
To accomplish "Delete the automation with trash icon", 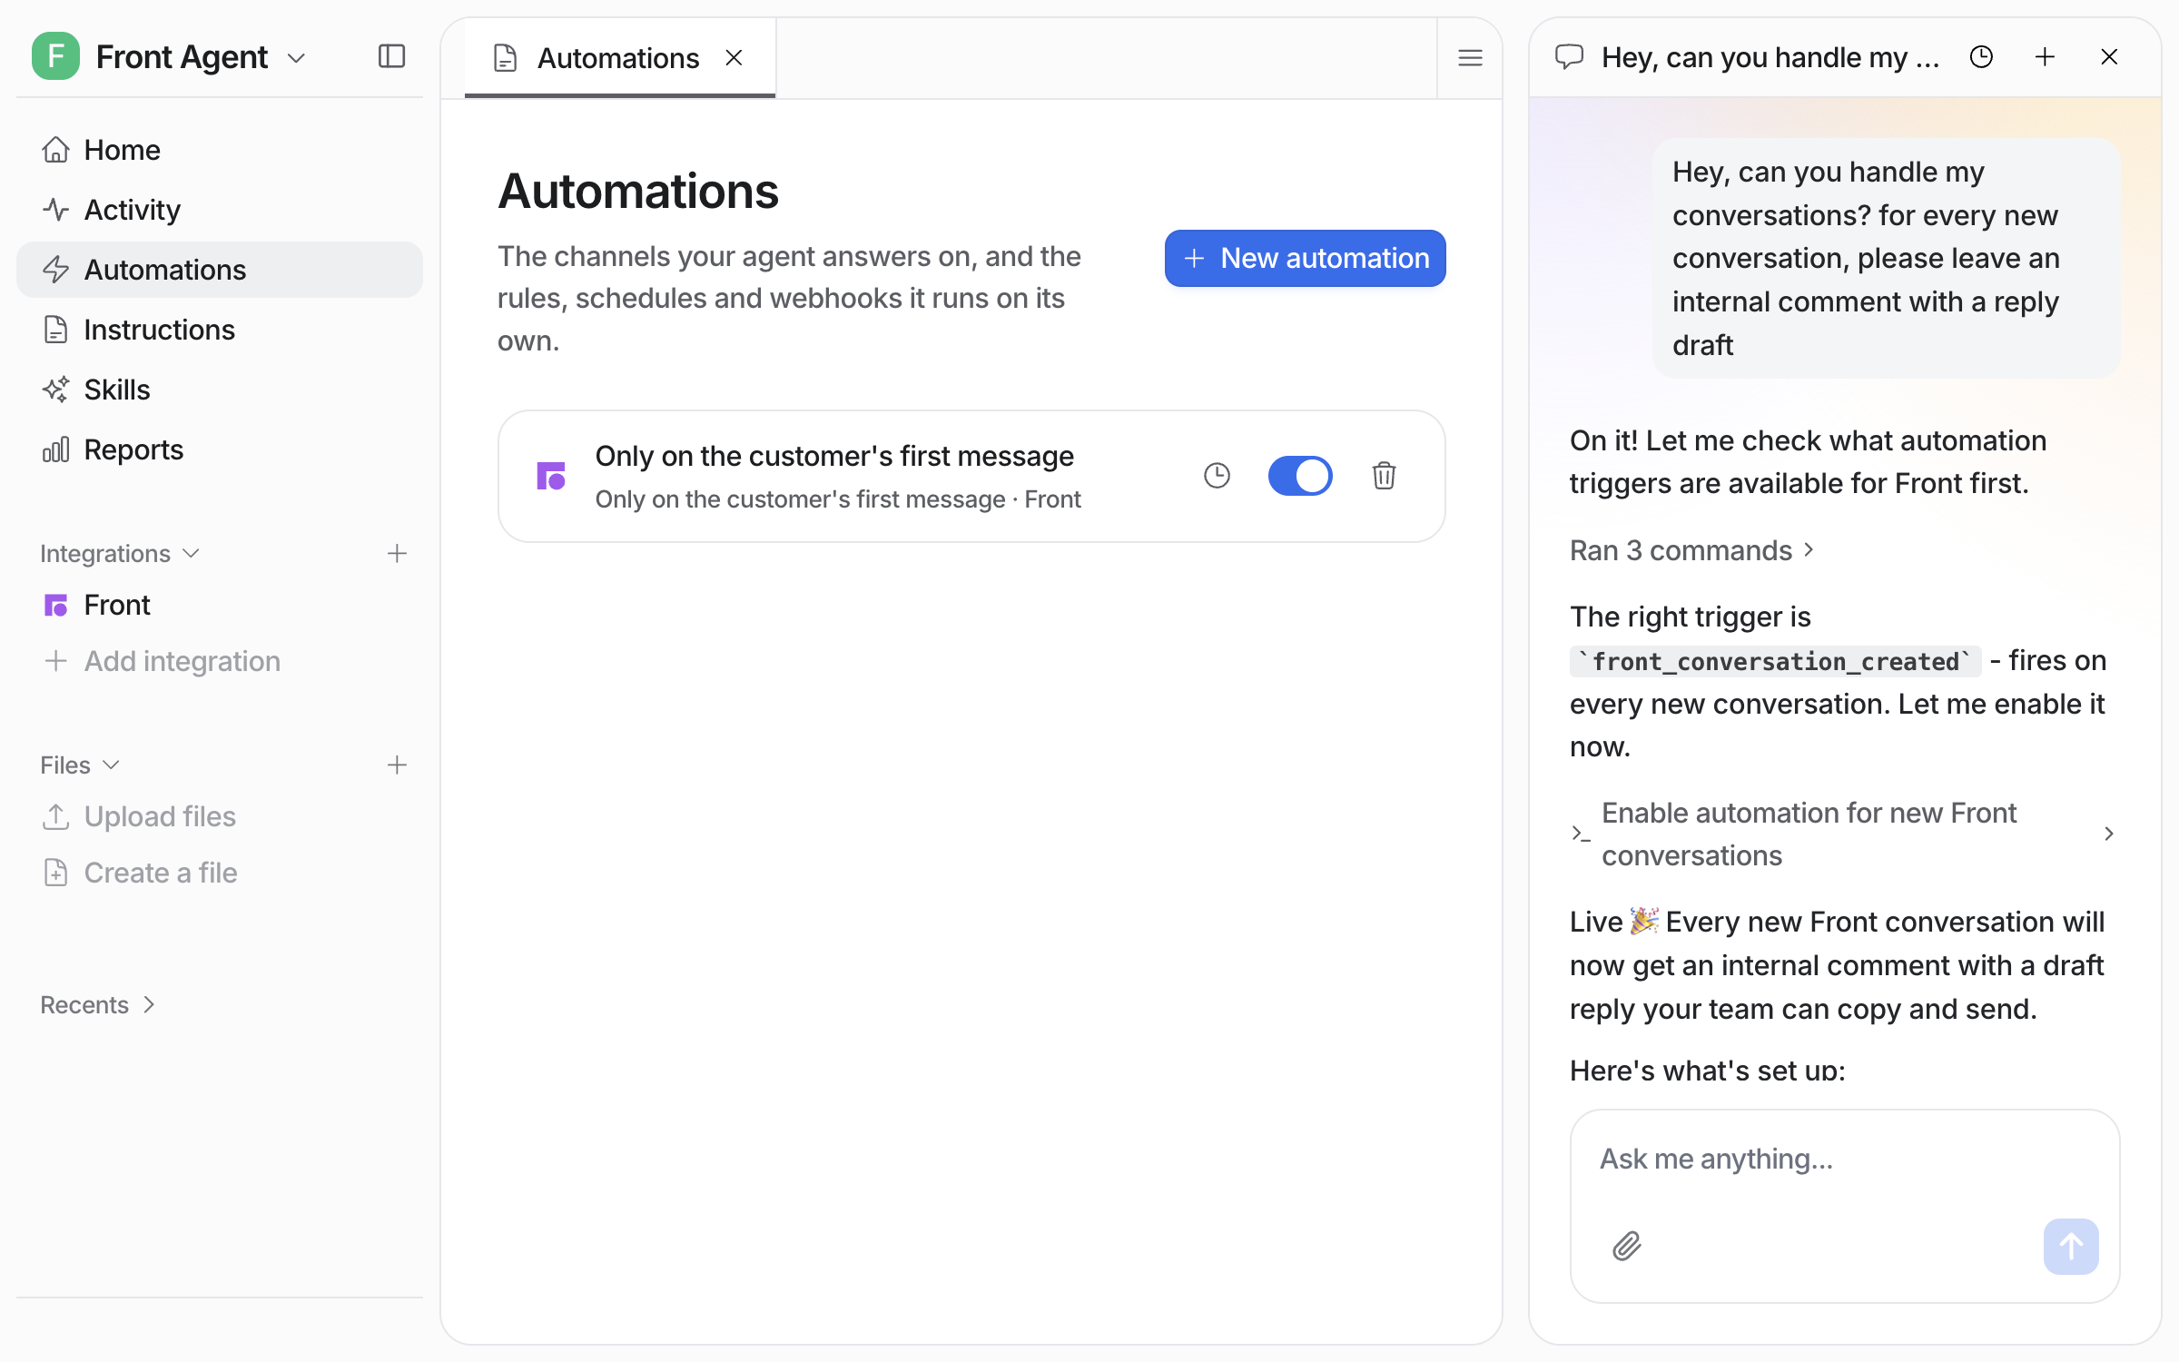I will tap(1384, 476).
